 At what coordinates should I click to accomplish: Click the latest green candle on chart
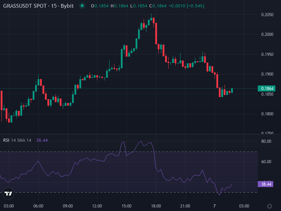(x=232, y=90)
